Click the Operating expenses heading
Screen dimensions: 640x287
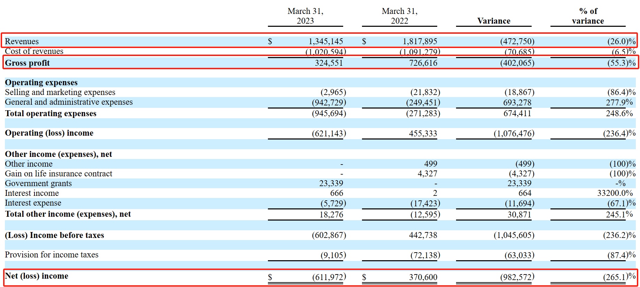41,82
